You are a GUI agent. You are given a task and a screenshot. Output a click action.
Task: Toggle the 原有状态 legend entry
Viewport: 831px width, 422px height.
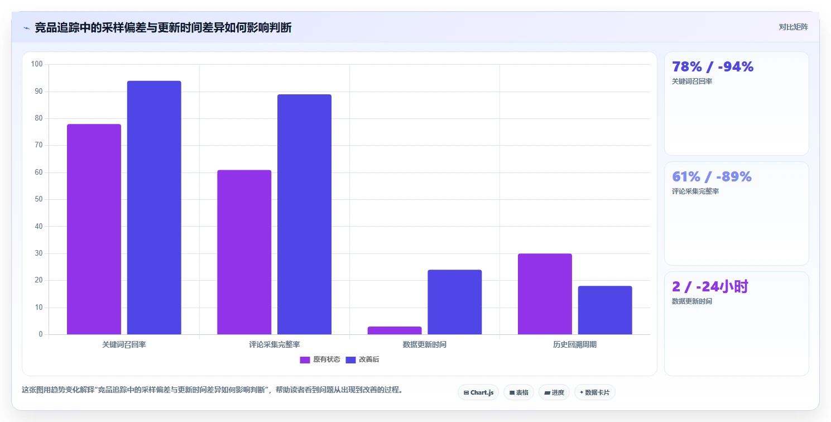click(320, 359)
